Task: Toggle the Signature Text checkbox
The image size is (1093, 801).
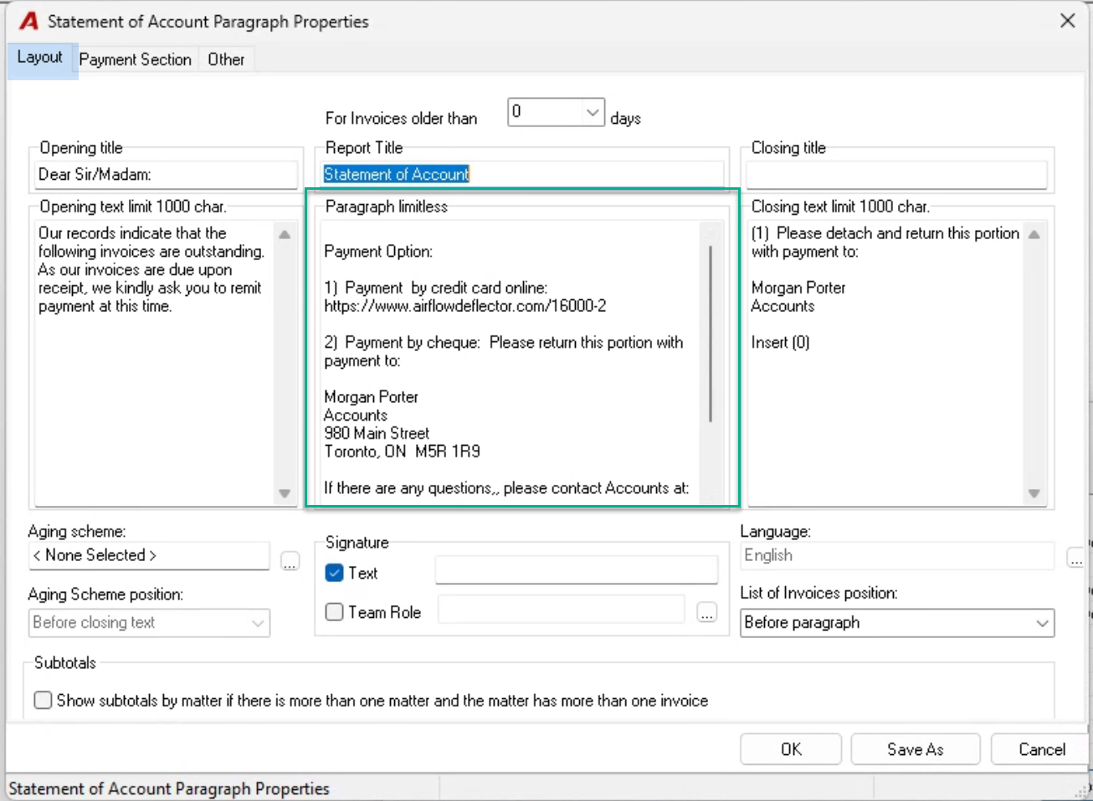Action: tap(335, 573)
